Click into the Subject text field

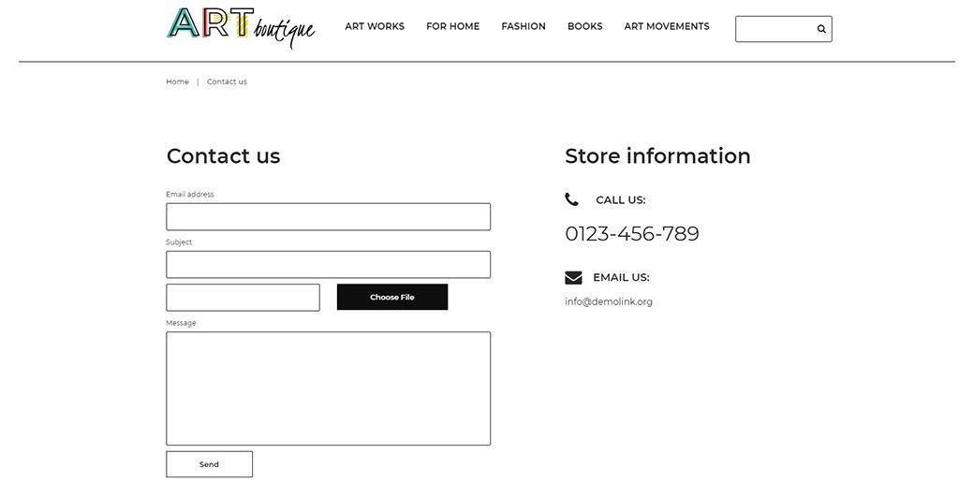[x=328, y=264]
